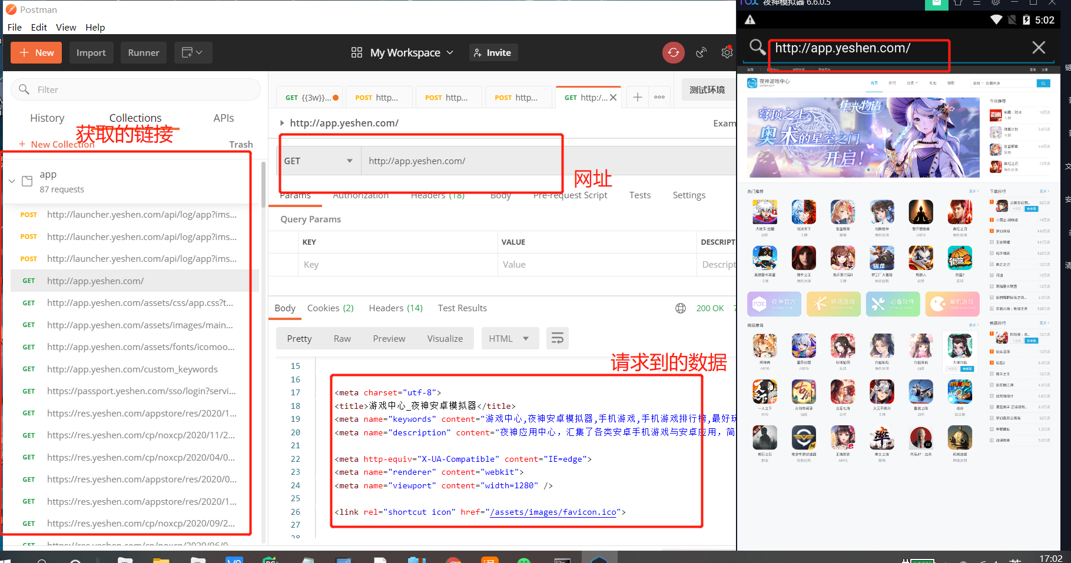Image resolution: width=1071 pixels, height=563 pixels.
Task: Clear the emulator browser URL with X
Action: (1039, 47)
